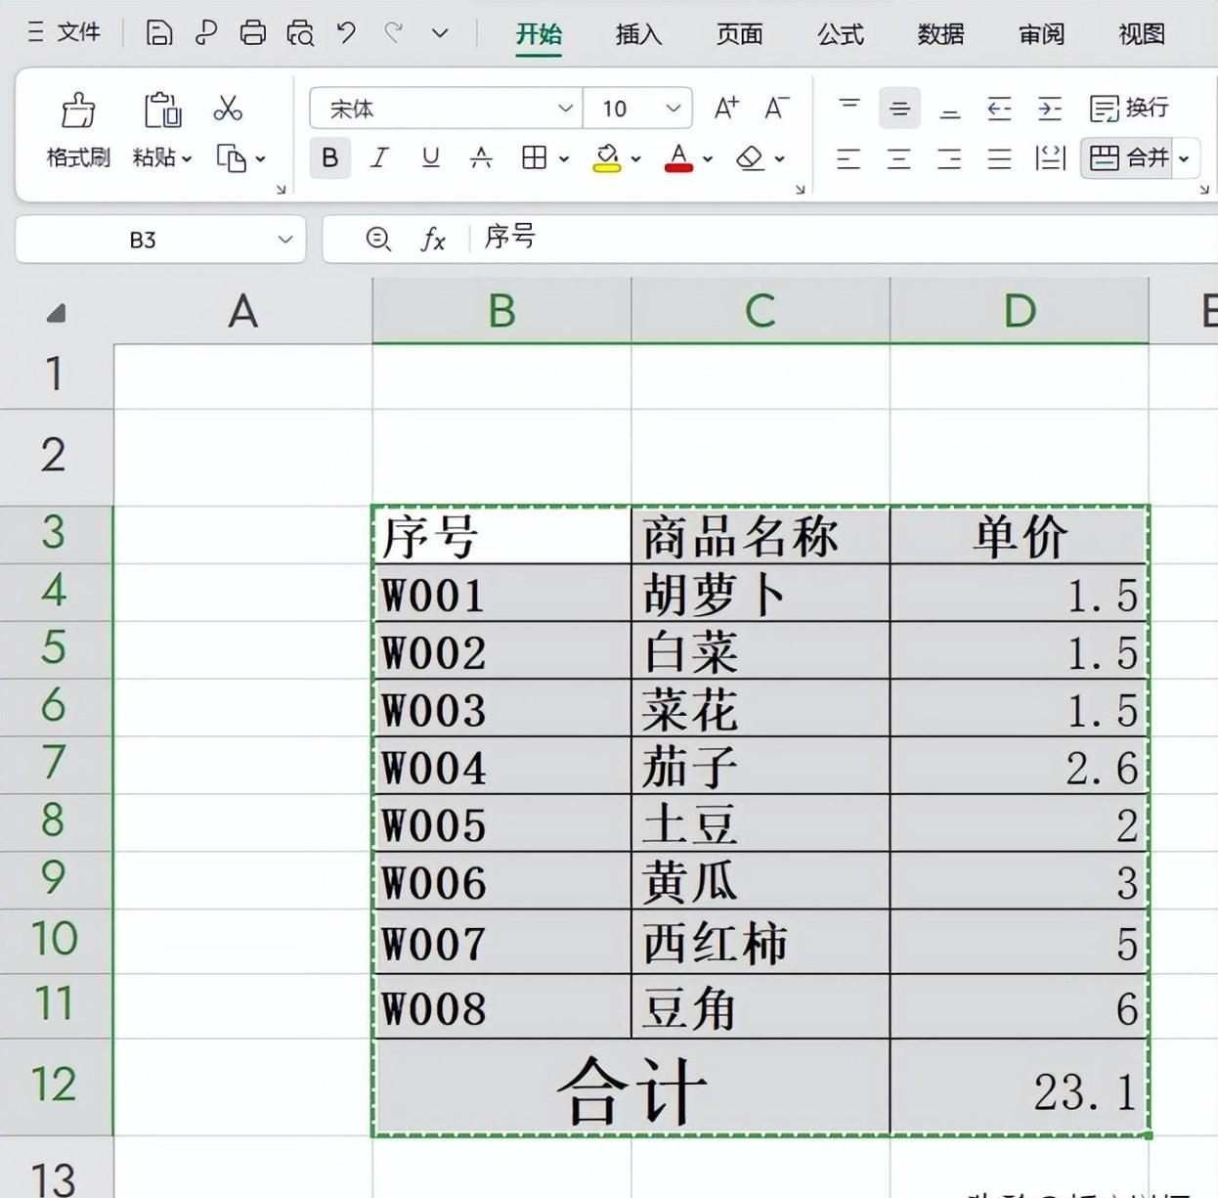Toggle wrap text (换行)
Viewport: 1218px width, 1198px height.
click(x=1129, y=108)
